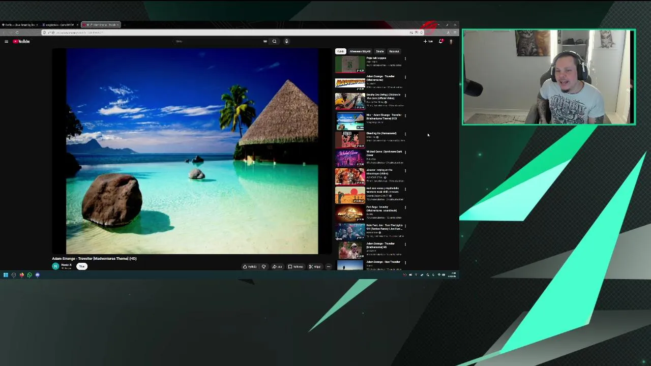
Task: Open the Firefox taskbar icon
Action: 21,275
